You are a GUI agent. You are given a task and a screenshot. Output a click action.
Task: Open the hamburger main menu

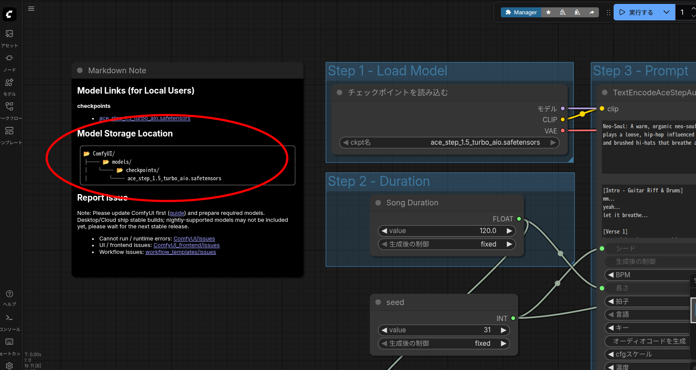[31, 9]
